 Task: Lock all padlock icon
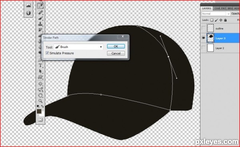(x=225, y=20)
